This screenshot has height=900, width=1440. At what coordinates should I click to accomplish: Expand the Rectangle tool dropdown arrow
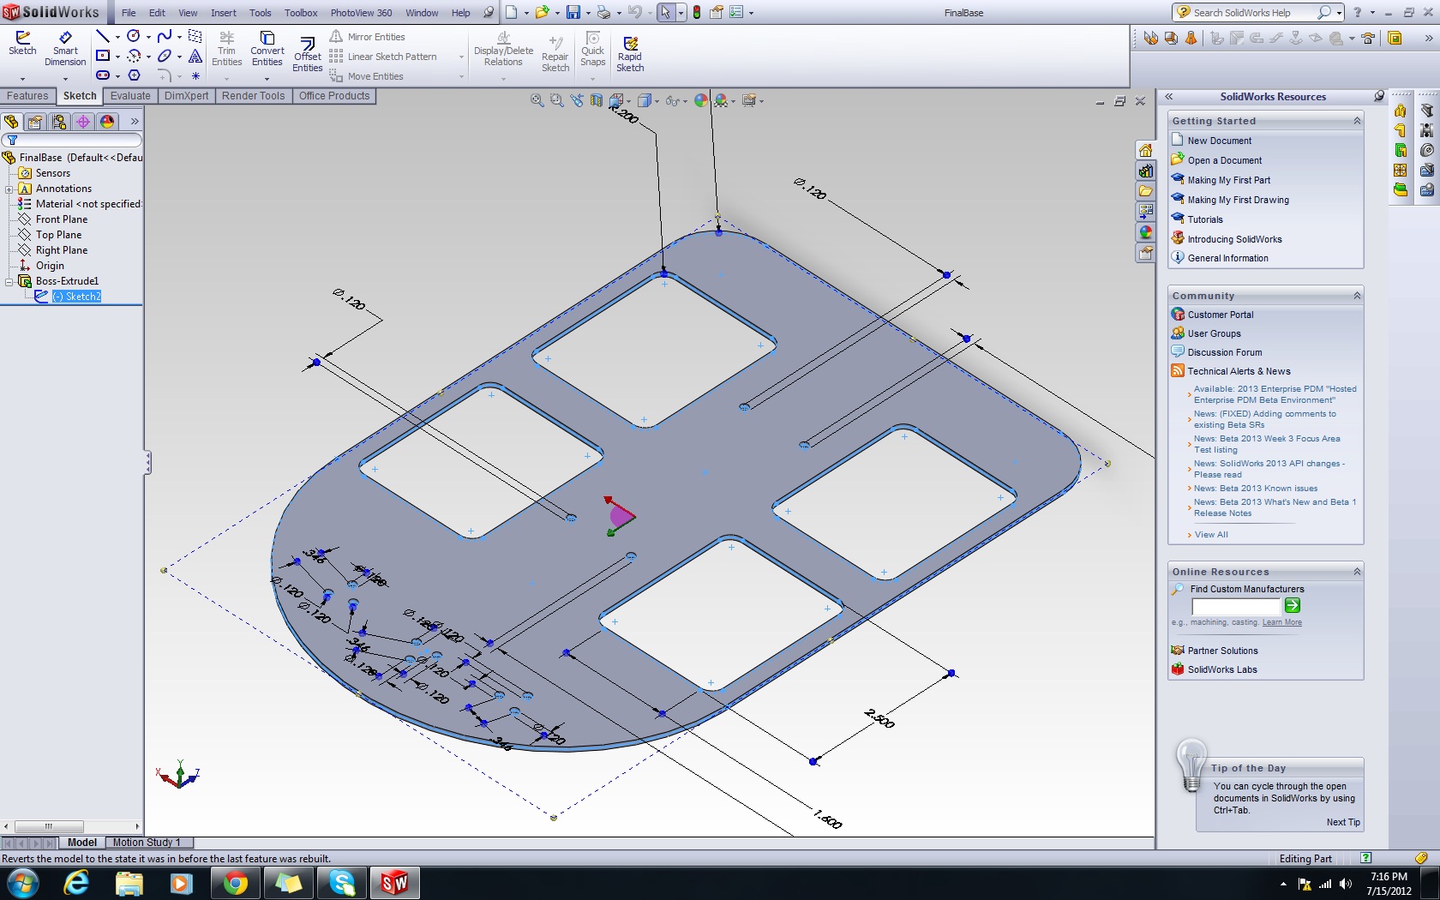click(117, 57)
